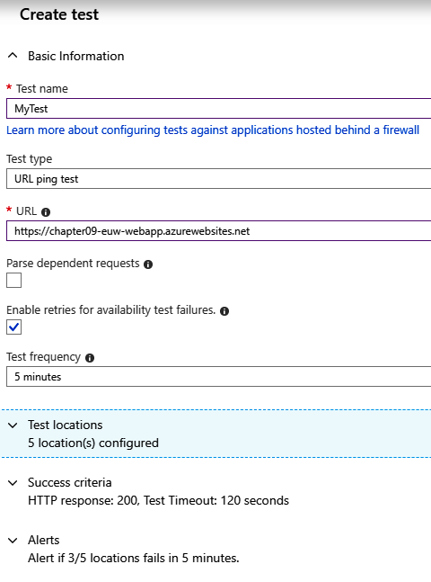The image size is (431, 582).
Task: Click the Parse dependent requests info icon
Action: click(148, 264)
